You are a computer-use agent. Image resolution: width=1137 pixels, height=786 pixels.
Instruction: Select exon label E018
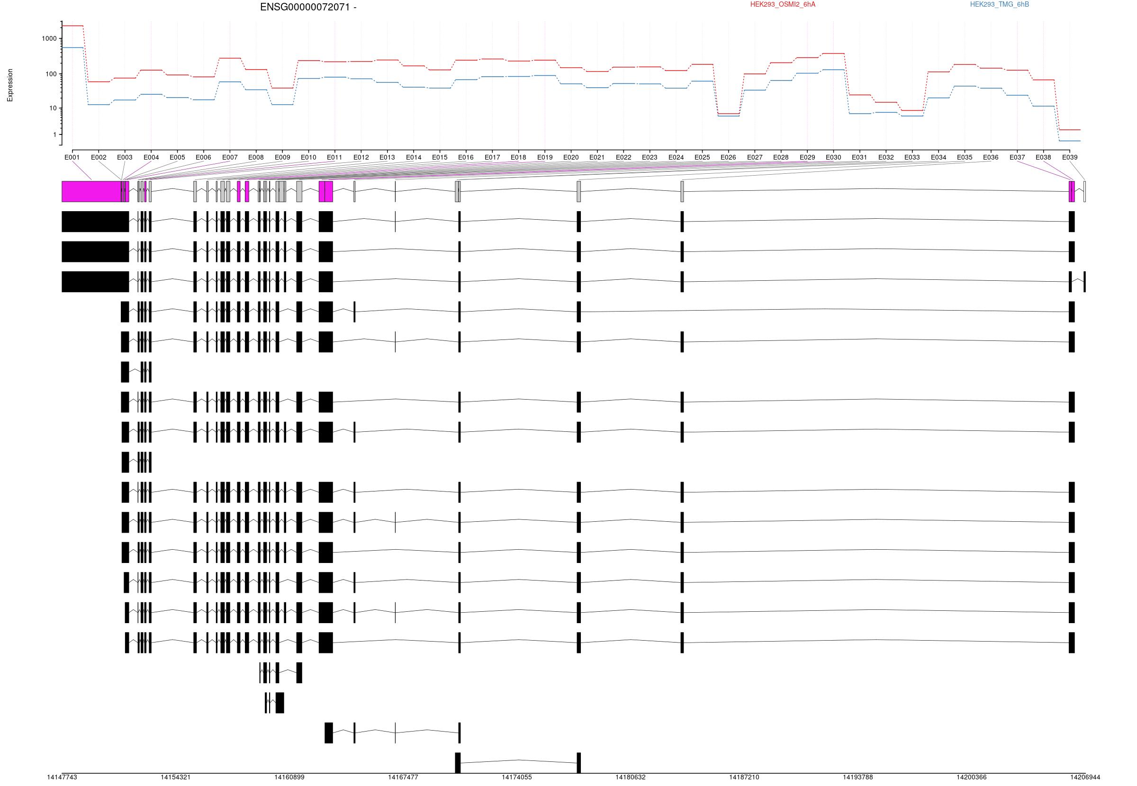[518, 158]
